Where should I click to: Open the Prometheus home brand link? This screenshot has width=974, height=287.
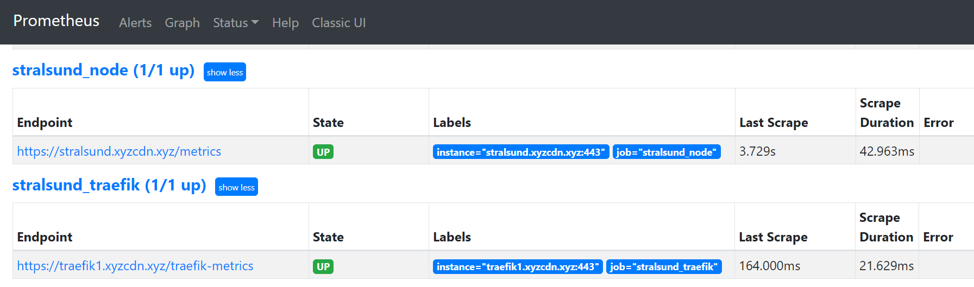click(56, 21)
